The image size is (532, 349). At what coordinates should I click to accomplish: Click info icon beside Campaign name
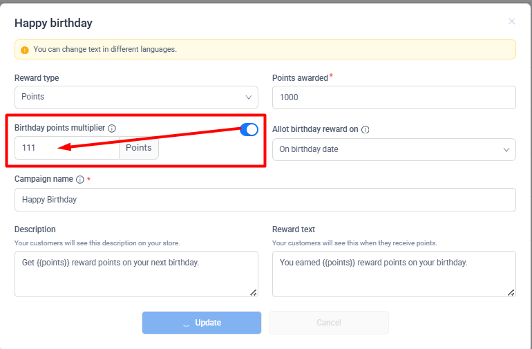pos(80,180)
